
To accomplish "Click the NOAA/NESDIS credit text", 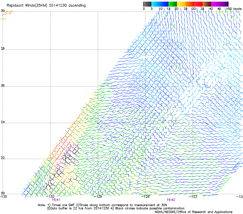I will [x=193, y=212].
